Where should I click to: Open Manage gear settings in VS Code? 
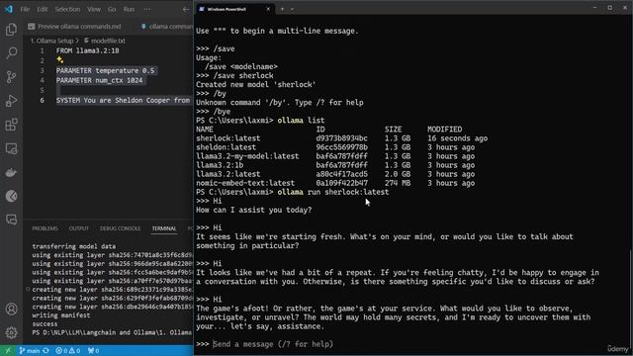coord(11,332)
